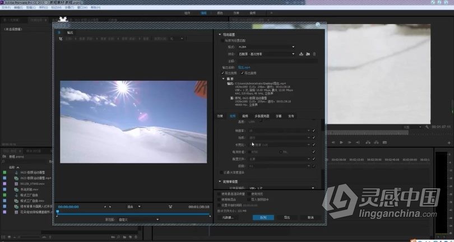
Task: Click the output name link 导出.mp4
Action: [x=244, y=67]
